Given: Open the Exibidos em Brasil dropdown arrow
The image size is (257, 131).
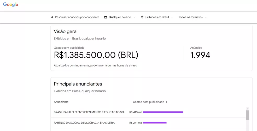Looking at the screenshot, I should click(x=172, y=17).
